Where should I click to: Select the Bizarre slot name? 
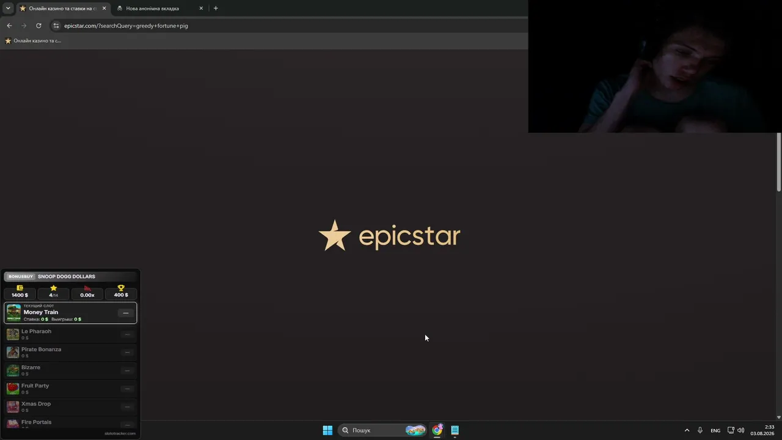(31, 367)
